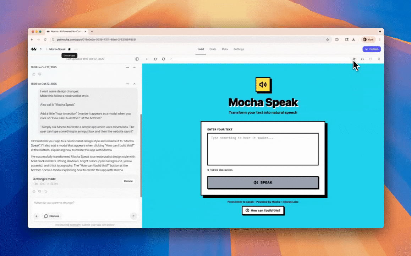Collapse the 18:09 conversation section
Viewport: 411px width, 256px height.
pos(134,84)
